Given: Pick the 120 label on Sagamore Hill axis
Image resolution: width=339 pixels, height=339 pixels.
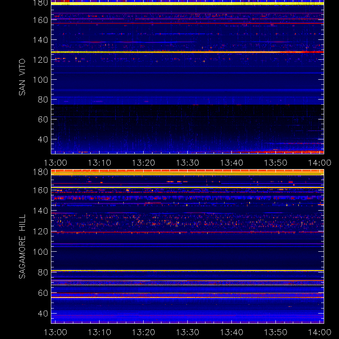Looking at the screenshot, I should click(40, 231).
